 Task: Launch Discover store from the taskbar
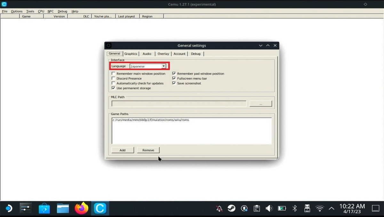[x=44, y=209]
